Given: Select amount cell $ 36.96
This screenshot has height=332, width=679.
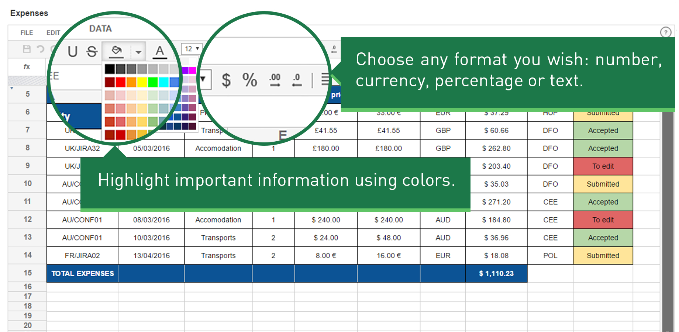Looking at the screenshot, I should (x=496, y=238).
